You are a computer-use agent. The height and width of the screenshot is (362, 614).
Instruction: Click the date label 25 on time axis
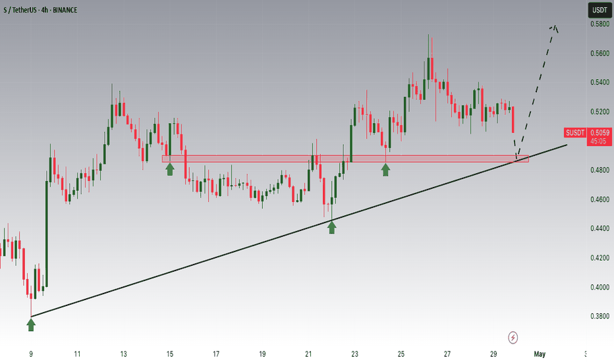[x=401, y=354]
